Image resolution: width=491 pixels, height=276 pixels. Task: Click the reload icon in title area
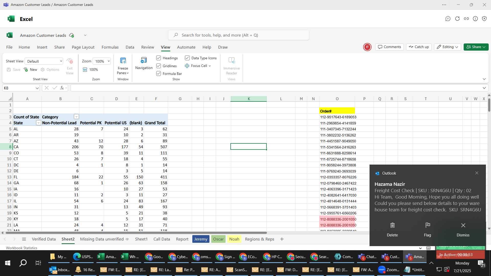point(457,19)
